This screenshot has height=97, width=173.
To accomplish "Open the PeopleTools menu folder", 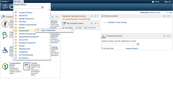I will click(x=23, y=52).
